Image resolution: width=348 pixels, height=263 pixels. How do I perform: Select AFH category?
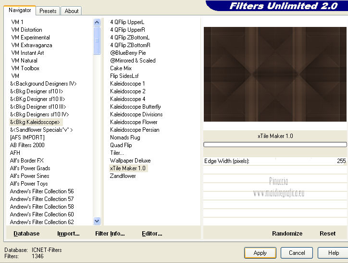click(x=15, y=153)
